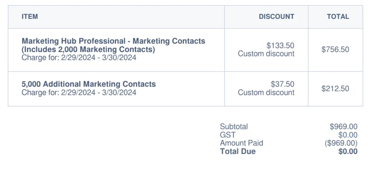Click the ITEM column header

click(x=30, y=16)
